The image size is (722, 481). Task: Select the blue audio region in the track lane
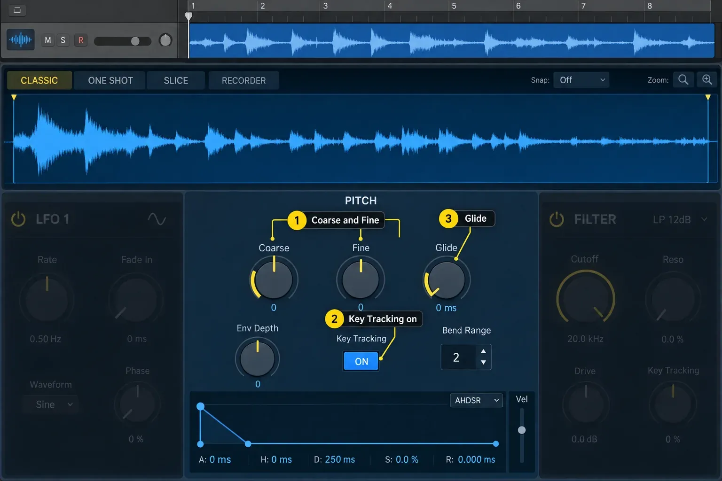(452, 41)
